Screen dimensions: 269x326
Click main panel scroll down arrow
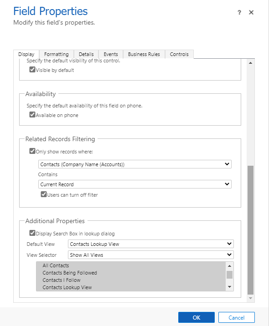click(250, 298)
